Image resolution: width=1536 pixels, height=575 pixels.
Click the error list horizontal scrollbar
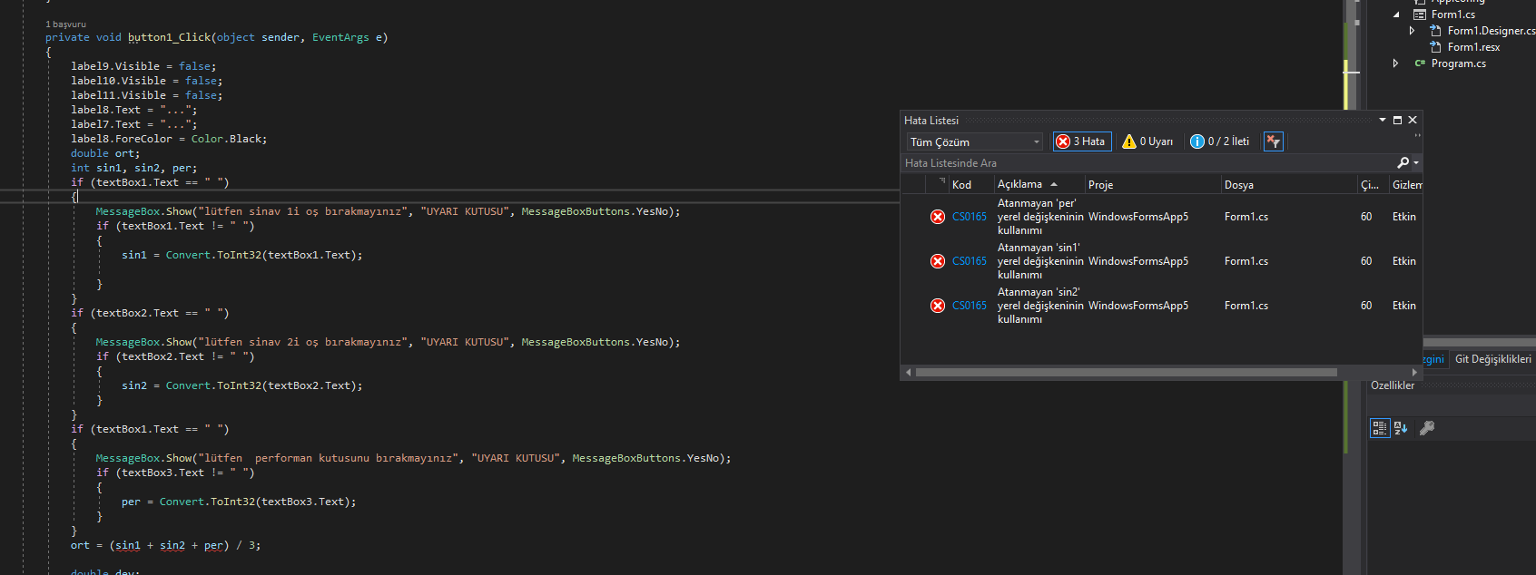pos(1126,372)
